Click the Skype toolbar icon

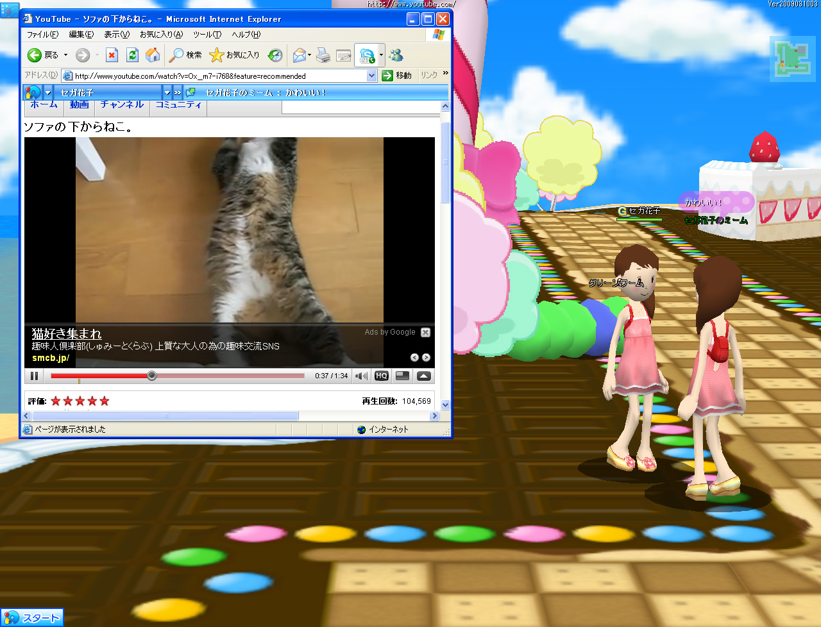tap(367, 55)
